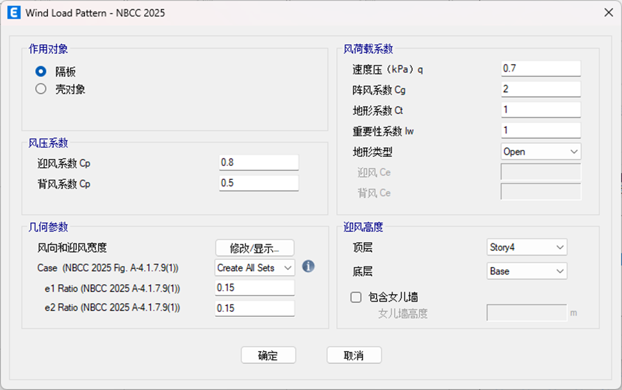This screenshot has height=390, width=622.
Task: Close the Wind Load Pattern dialog
Action: pos(607,12)
